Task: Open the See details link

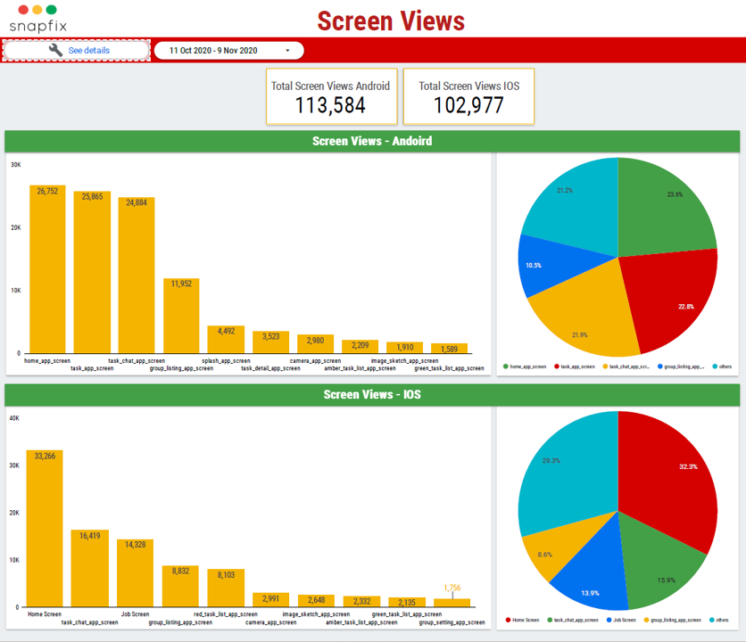Action: point(88,51)
